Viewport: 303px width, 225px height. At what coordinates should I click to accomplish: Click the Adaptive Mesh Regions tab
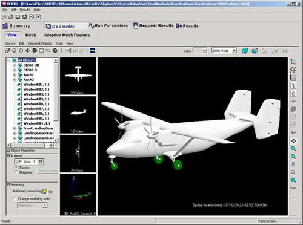coord(67,35)
